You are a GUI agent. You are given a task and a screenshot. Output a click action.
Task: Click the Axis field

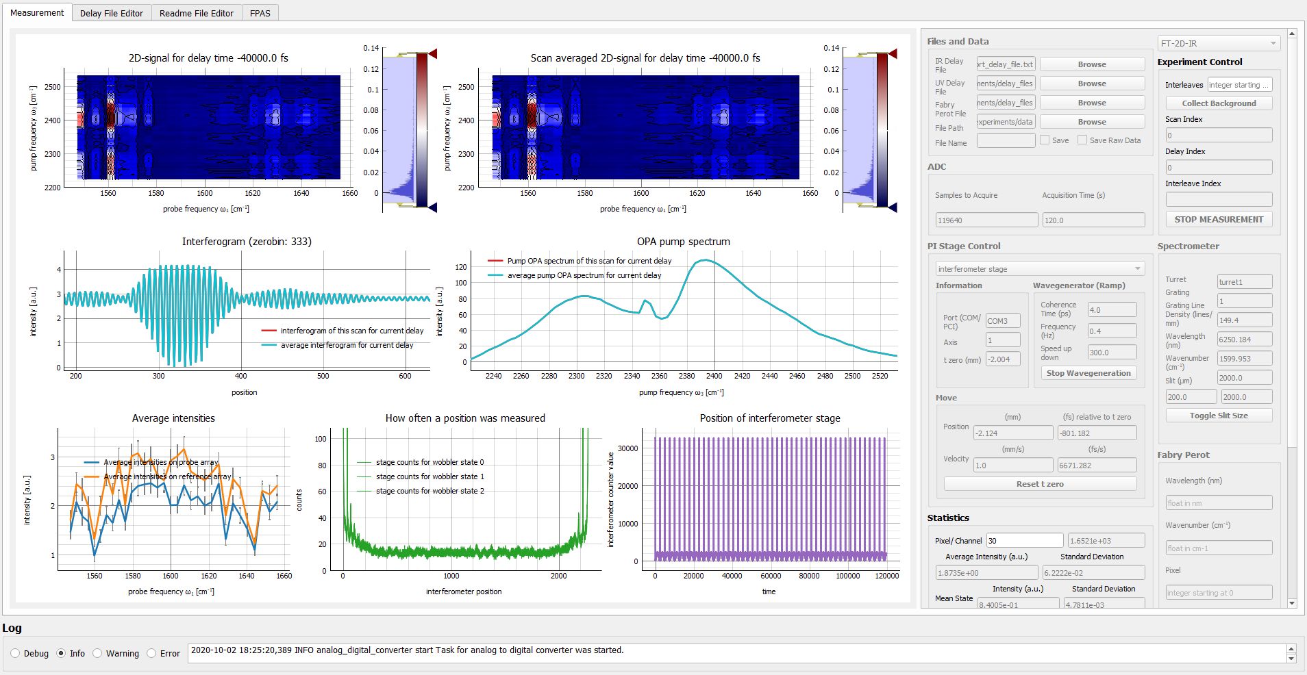point(1003,340)
